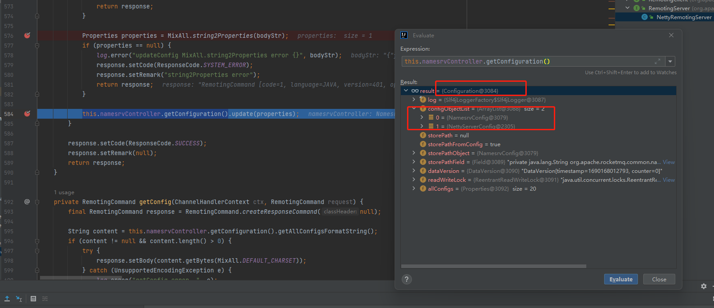The width and height of the screenshot is (714, 308).
Task: Click the field icon next to allConfigs
Action: tap(423, 188)
